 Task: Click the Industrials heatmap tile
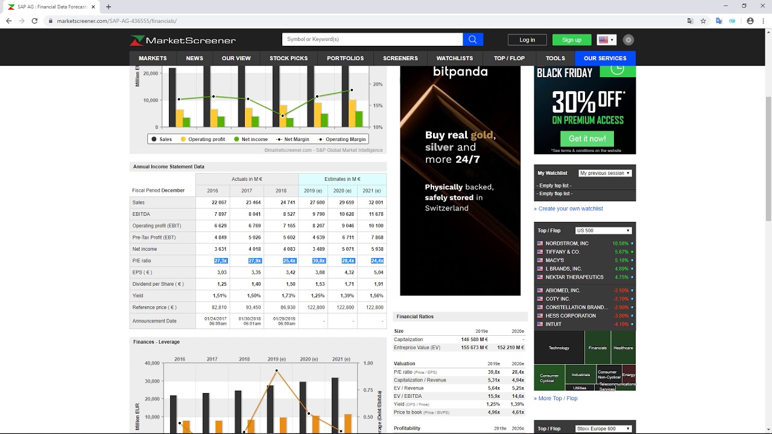point(581,375)
